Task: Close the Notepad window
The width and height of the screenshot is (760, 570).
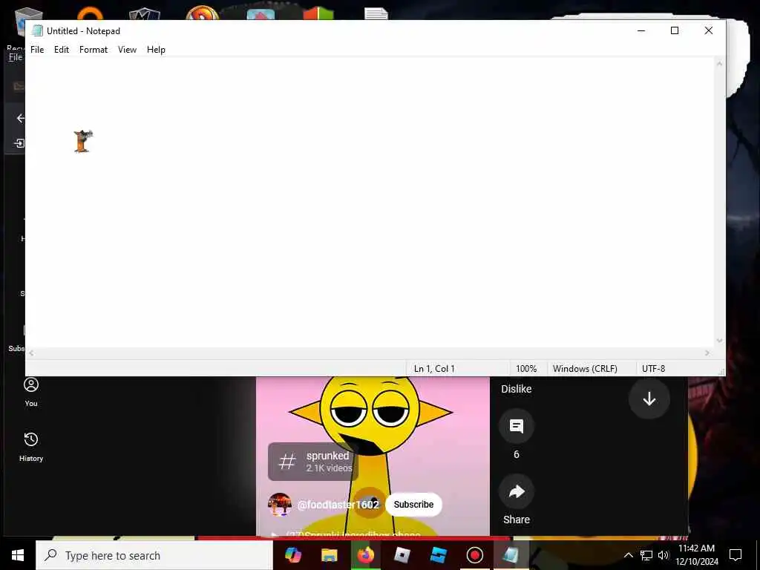Action: point(708,30)
